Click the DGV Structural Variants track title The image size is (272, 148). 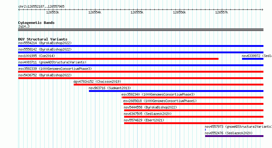pyautogui.click(x=43, y=39)
